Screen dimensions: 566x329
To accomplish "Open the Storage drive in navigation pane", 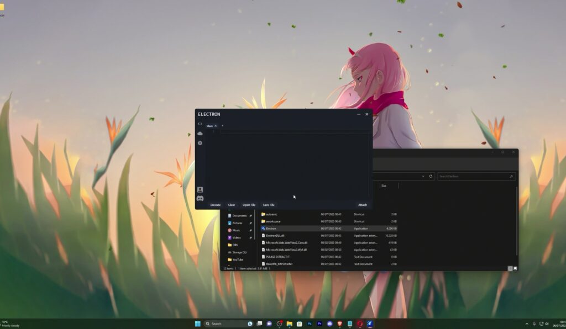I will [239, 252].
